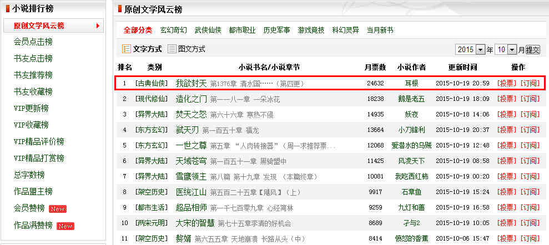Click 投票 for 我欲封天
Screen dimensions: 549x245
click(507, 84)
